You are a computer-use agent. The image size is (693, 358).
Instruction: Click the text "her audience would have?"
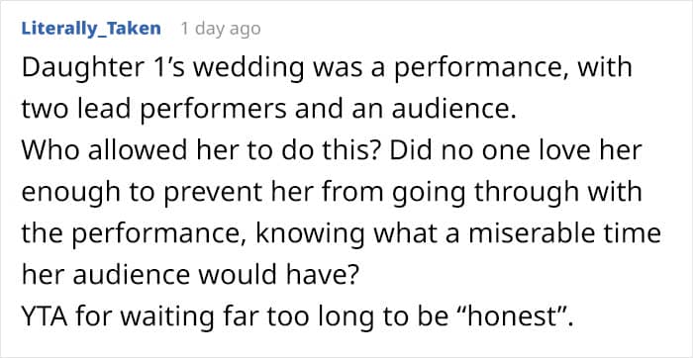[189, 273]
